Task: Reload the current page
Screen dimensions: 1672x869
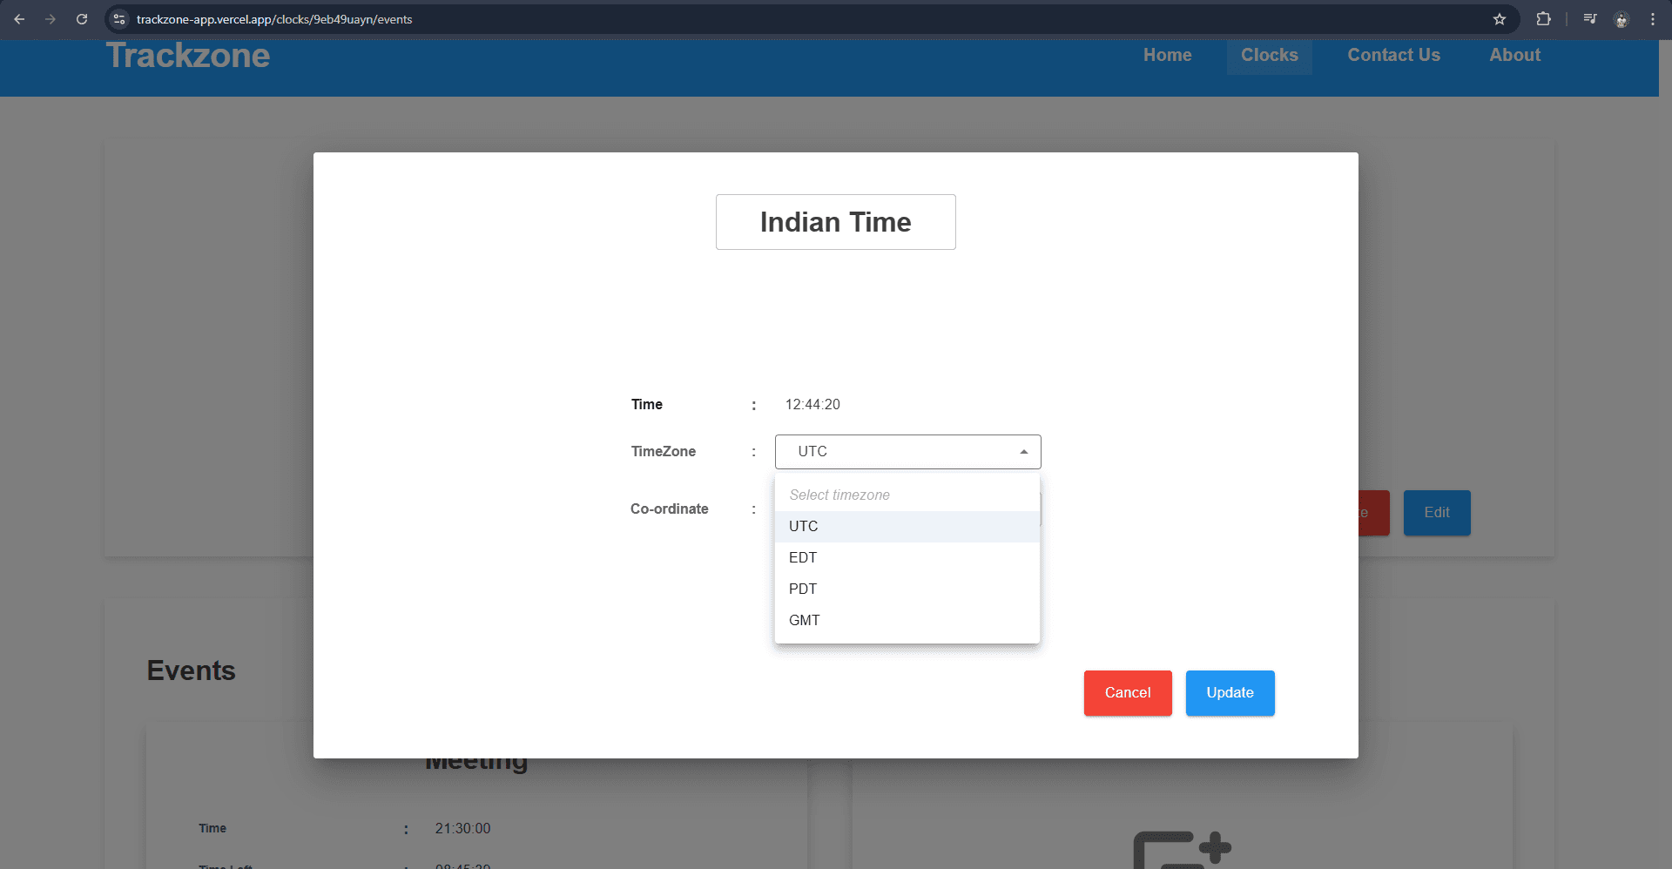Action: click(x=82, y=19)
